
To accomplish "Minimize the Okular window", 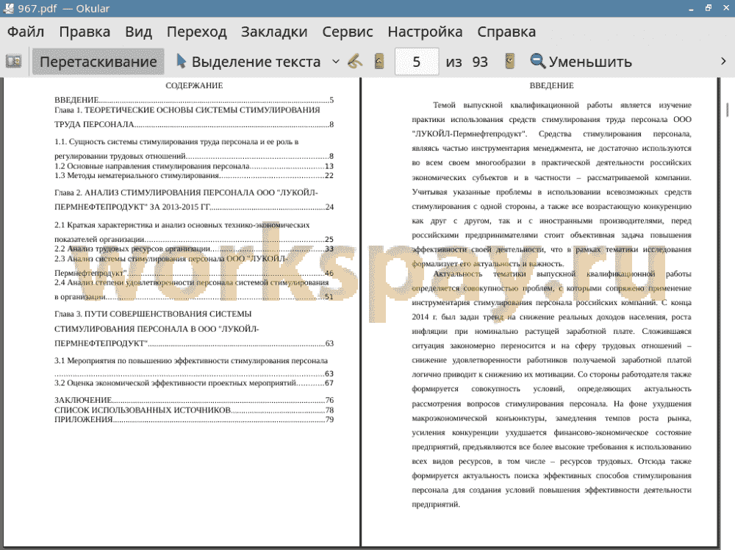I will (x=691, y=8).
